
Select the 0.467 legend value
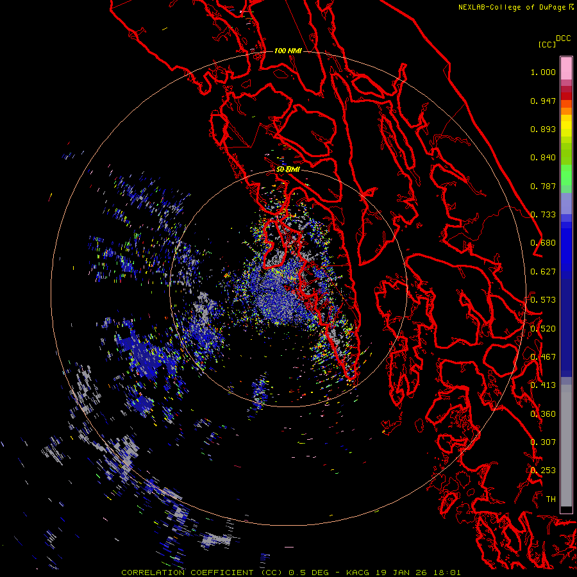pyautogui.click(x=543, y=357)
